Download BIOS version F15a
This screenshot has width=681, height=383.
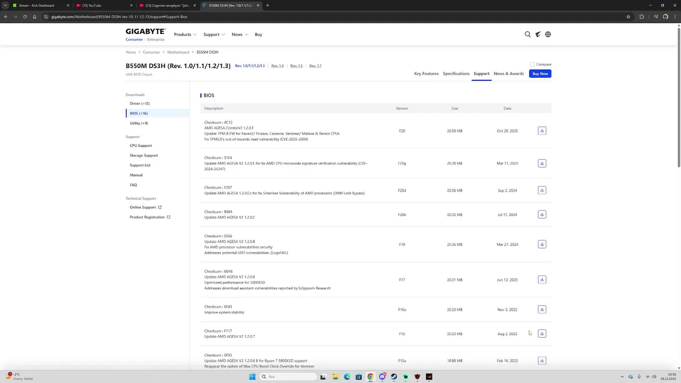pos(542,361)
